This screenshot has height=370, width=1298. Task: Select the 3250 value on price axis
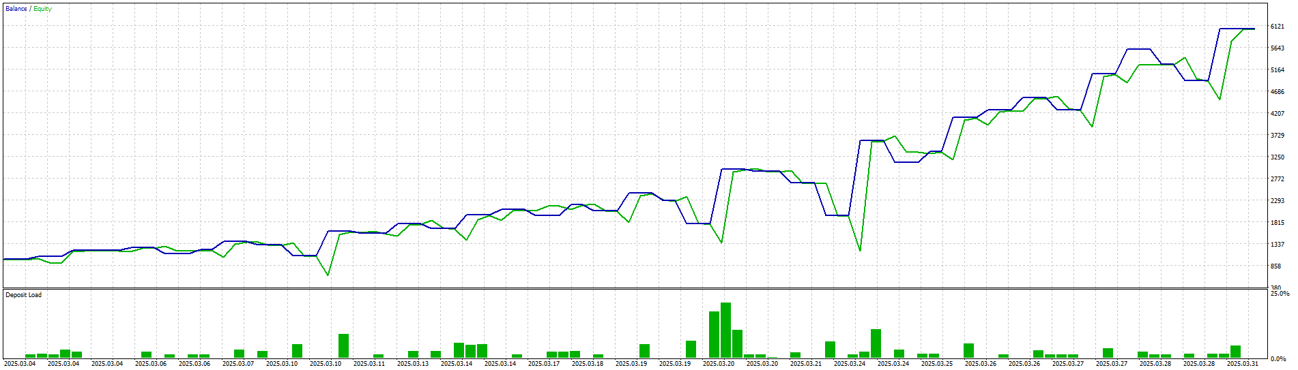[1278, 157]
